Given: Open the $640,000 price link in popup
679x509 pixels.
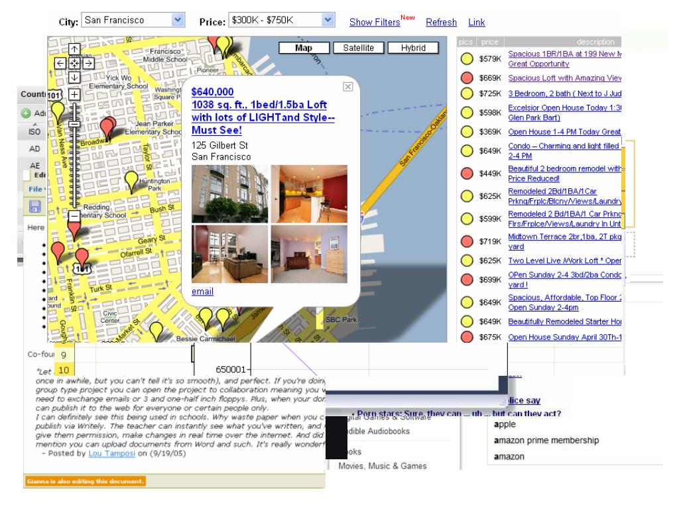Looking at the screenshot, I should coord(212,91).
